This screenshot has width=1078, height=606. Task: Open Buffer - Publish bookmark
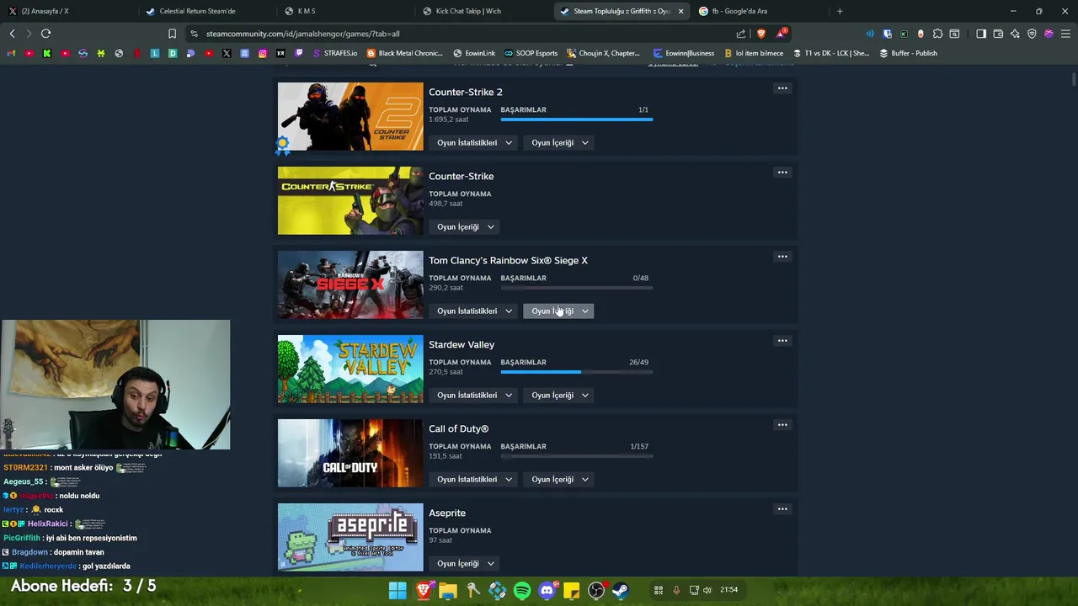pos(908,53)
